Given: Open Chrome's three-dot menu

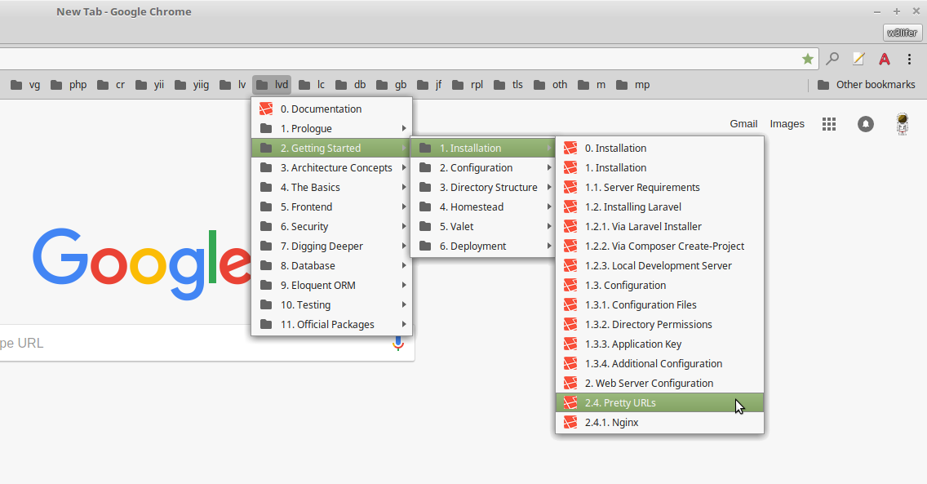Looking at the screenshot, I should (x=909, y=59).
